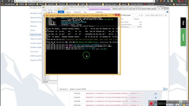Go back using the browser back arrow
This screenshot has width=189, height=106.
coord(3,1)
